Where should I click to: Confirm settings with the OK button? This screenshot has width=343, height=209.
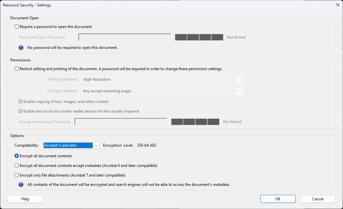(278, 199)
